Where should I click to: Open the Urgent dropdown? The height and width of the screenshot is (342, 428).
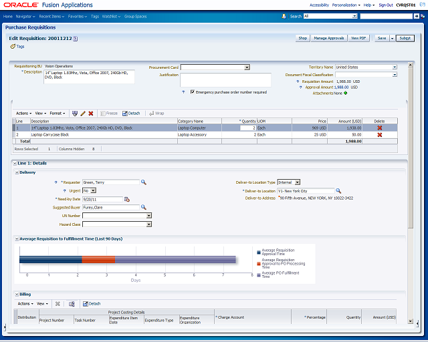tap(94, 190)
